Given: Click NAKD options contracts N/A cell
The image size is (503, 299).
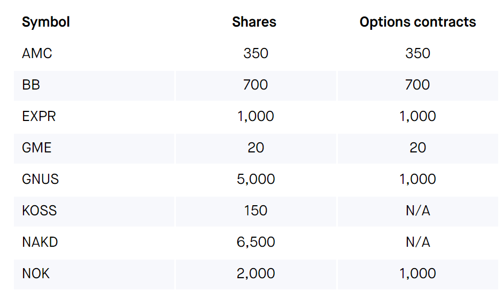Looking at the screenshot, I should point(417,242).
